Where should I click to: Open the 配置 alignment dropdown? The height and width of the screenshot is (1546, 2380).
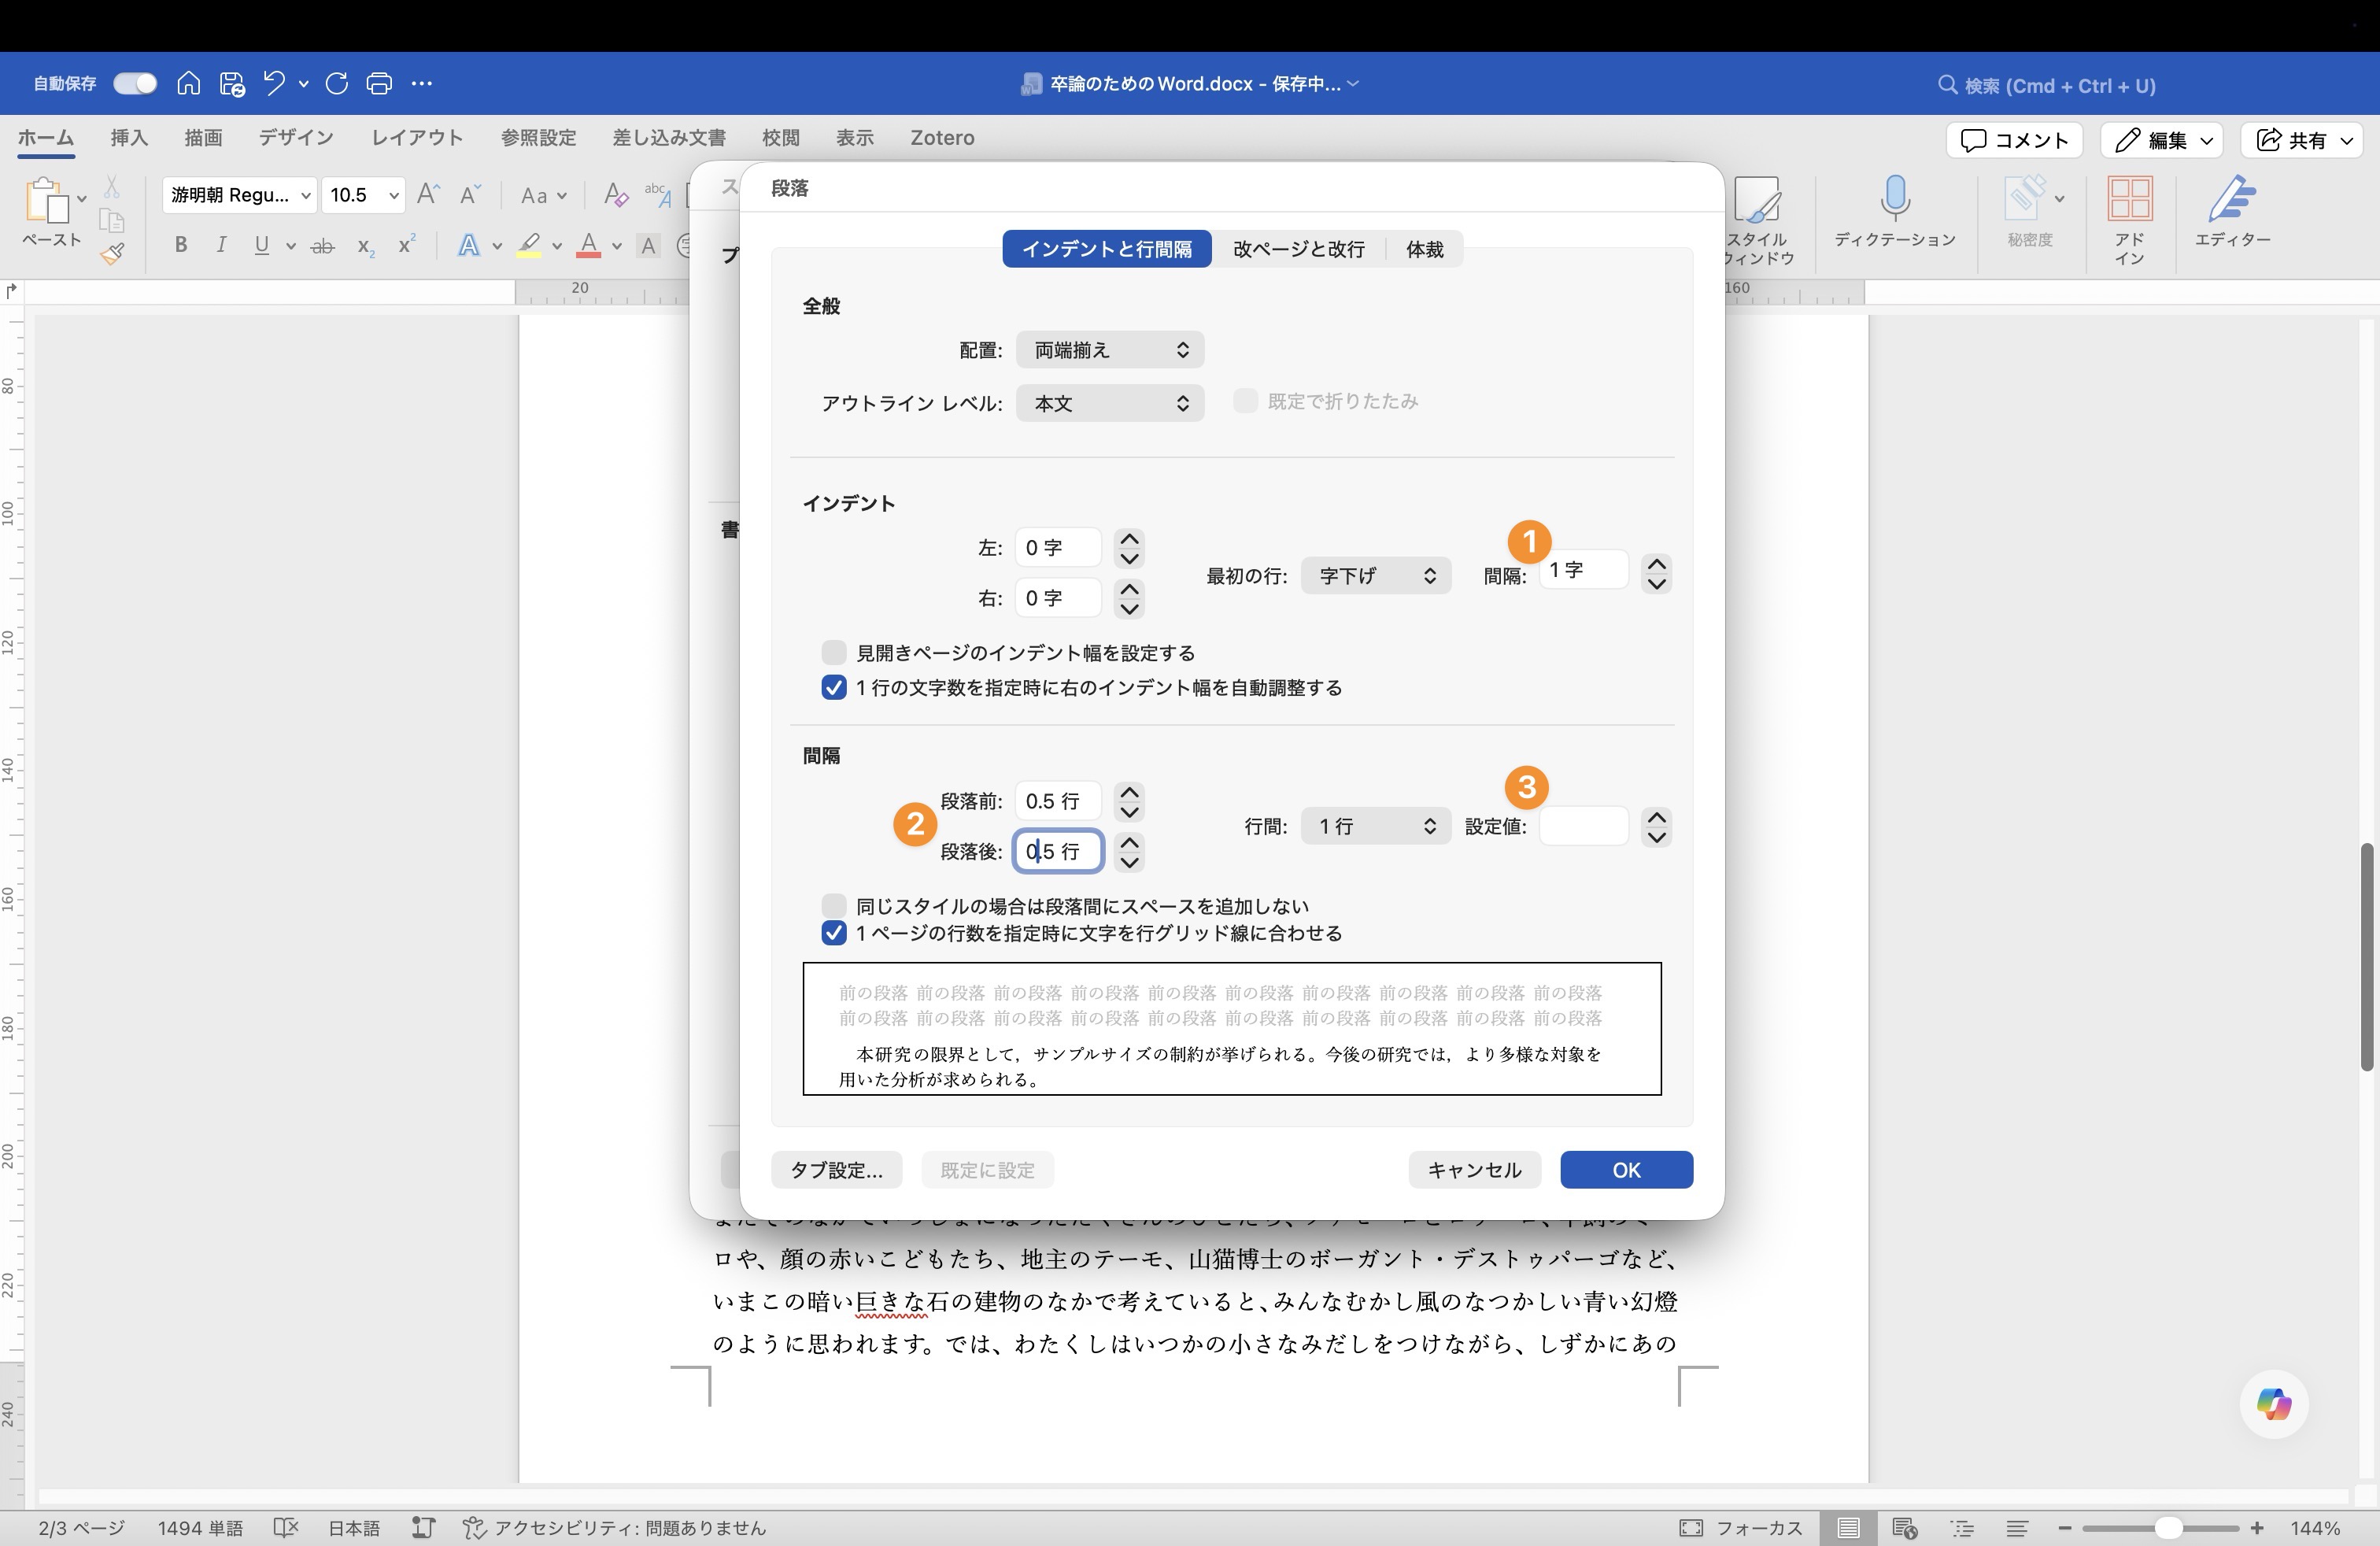tap(1109, 349)
